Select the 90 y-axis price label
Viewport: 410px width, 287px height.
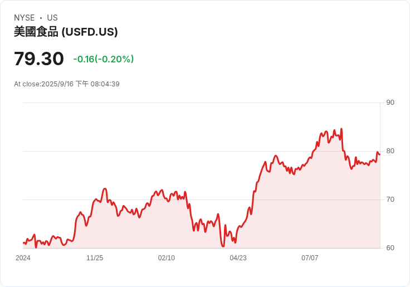tap(390, 103)
